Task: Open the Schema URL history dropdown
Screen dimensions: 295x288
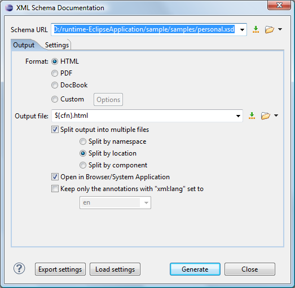Action: click(x=243, y=30)
